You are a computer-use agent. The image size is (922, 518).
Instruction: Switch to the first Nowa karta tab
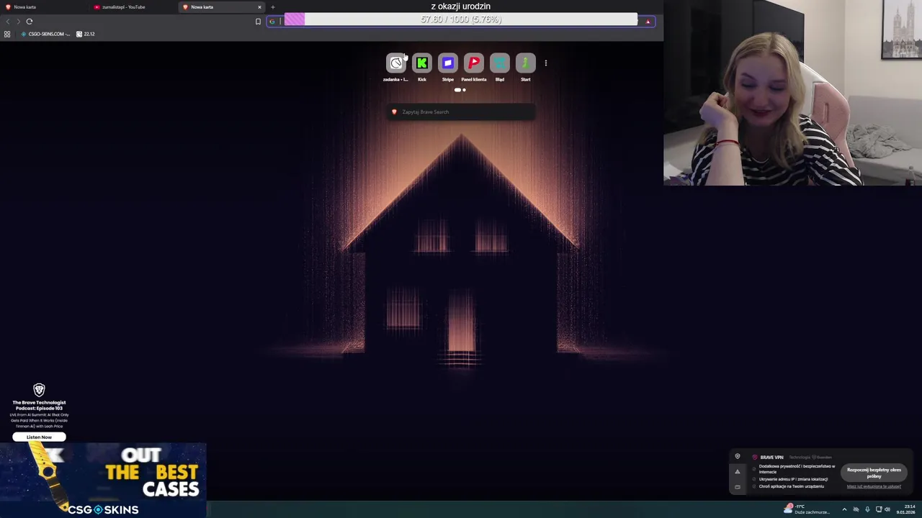tap(43, 7)
